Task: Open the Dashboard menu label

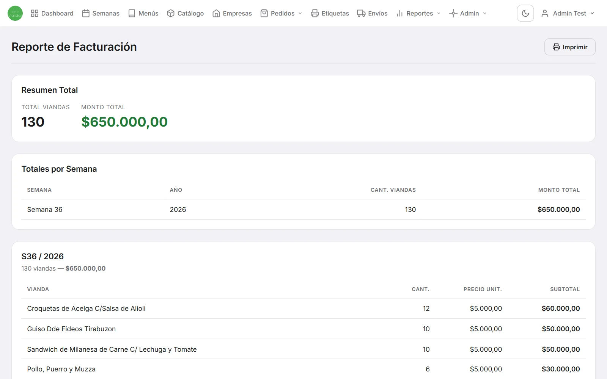Action: (57, 13)
